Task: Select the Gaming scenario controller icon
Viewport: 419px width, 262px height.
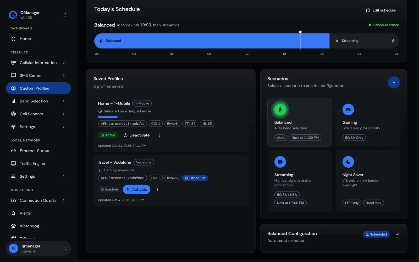Action: click(348, 110)
